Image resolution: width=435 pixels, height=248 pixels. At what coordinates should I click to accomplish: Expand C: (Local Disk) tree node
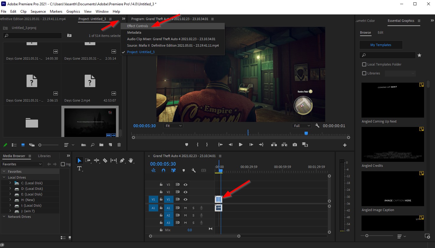point(10,183)
